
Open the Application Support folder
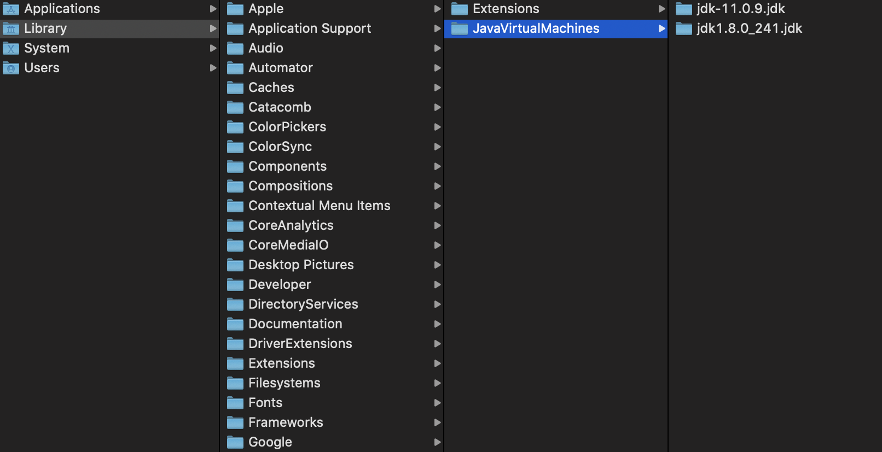pos(310,28)
